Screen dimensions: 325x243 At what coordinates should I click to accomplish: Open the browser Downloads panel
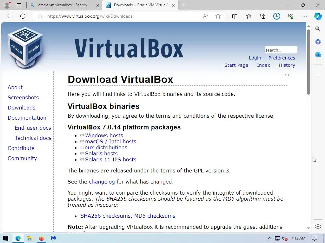pyautogui.click(x=276, y=16)
